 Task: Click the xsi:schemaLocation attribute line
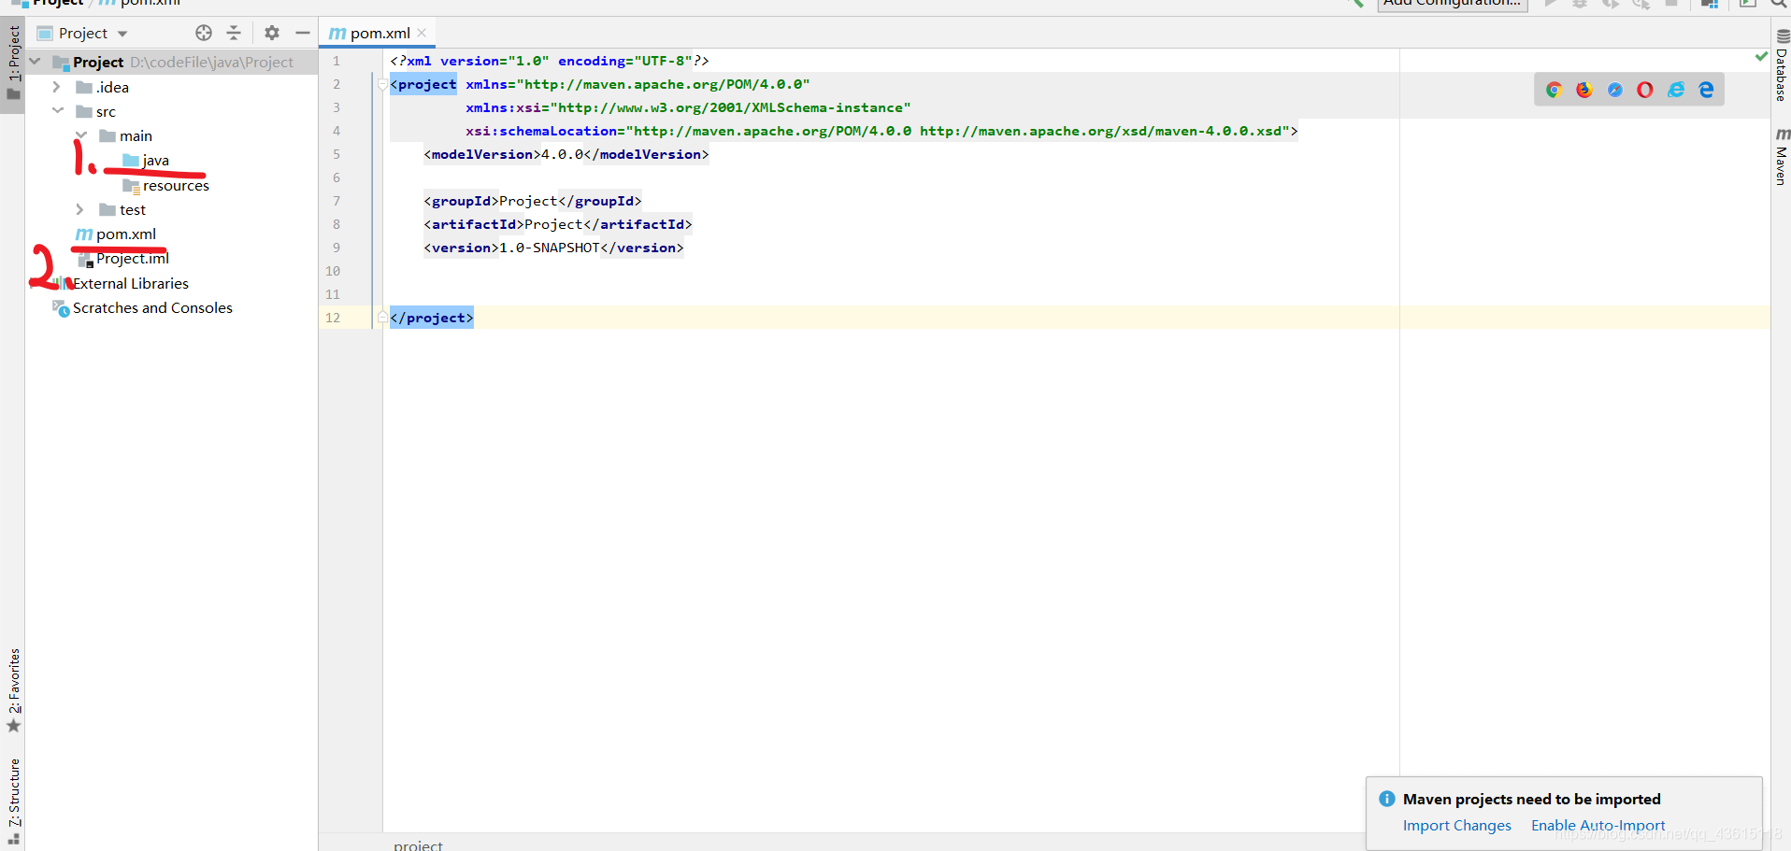coord(881,131)
